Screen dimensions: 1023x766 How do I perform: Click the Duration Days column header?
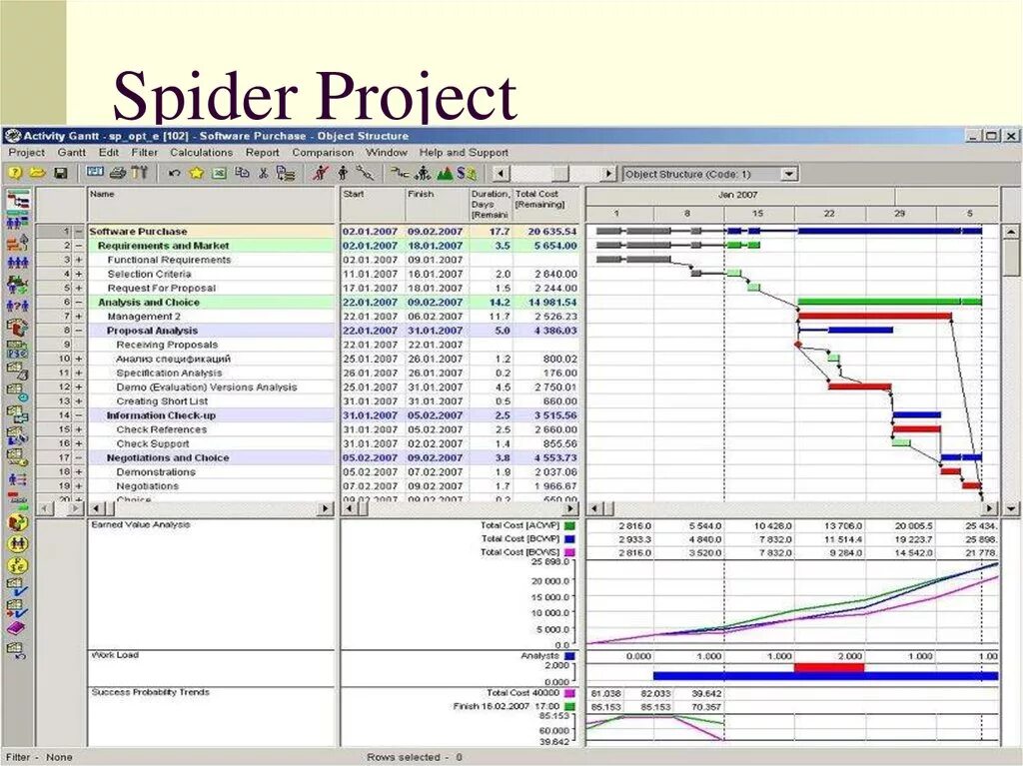(491, 204)
